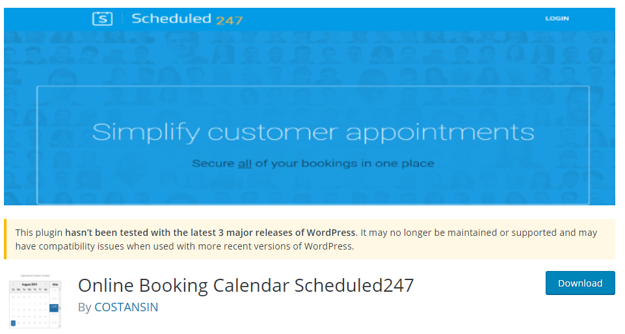Open the LOGIN link in banner
This screenshot has height=334, width=625.
(557, 18)
